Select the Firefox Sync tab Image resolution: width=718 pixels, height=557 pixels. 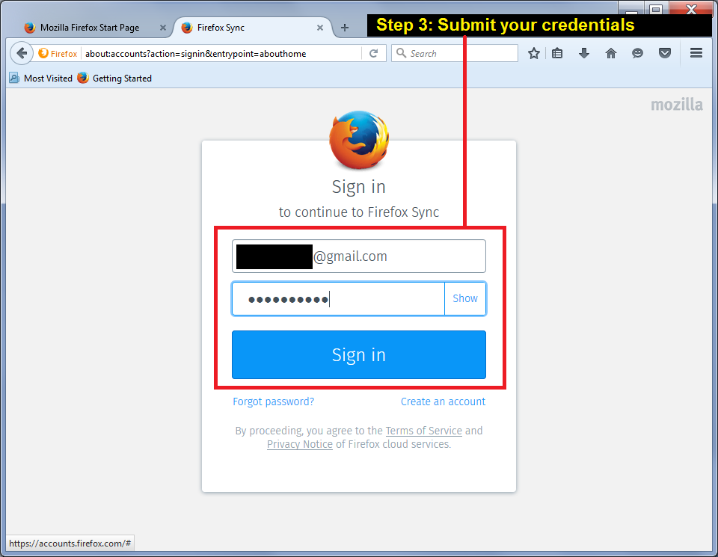tap(221, 28)
